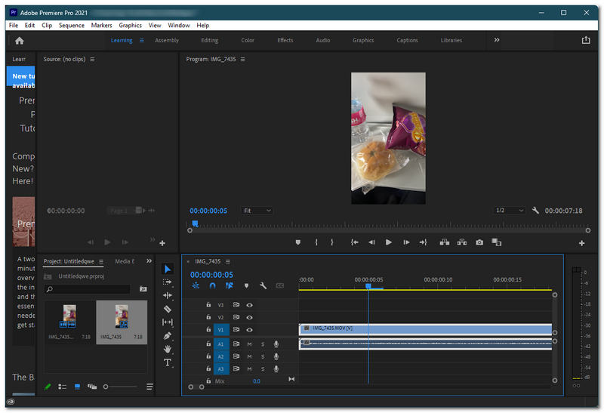Image resolution: width=604 pixels, height=413 pixels.
Task: Toggle Snap in timeline magnet icon
Action: point(212,285)
